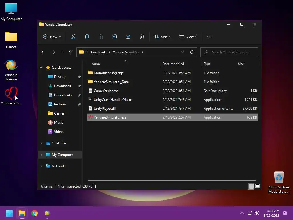Click File Explorer in the taskbar

click(x=22, y=213)
